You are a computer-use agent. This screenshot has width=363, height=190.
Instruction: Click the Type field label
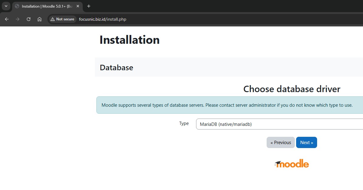pos(184,123)
